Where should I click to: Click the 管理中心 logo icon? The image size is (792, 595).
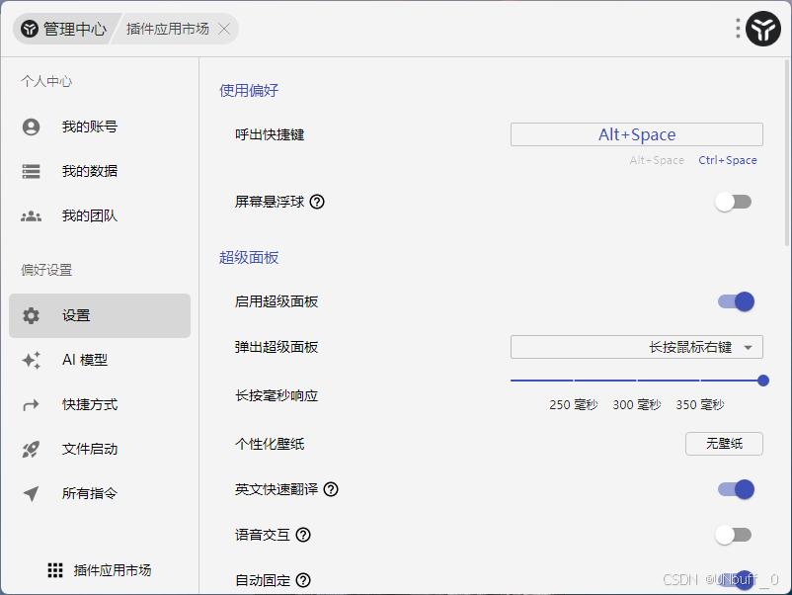click(30, 29)
